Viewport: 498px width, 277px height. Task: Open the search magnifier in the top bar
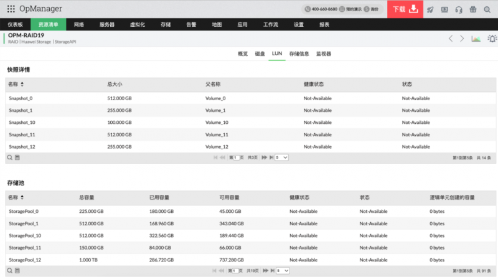point(487,9)
